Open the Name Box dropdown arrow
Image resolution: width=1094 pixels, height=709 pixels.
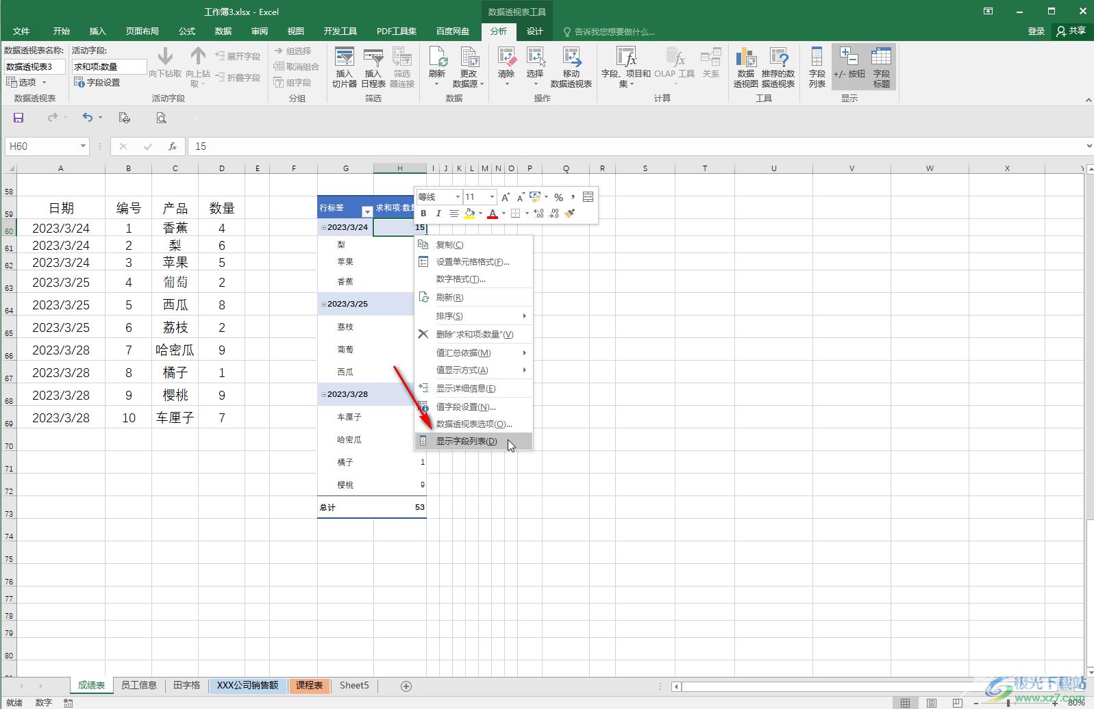tap(83, 146)
